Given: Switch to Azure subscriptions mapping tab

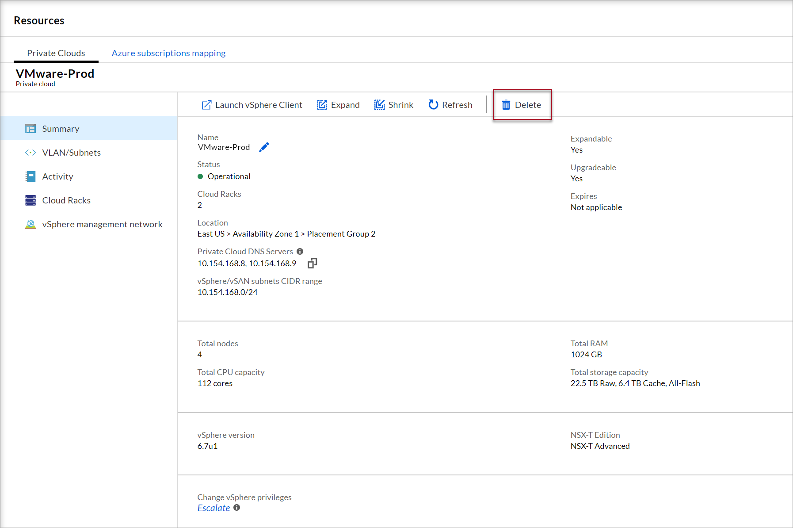Looking at the screenshot, I should [x=168, y=53].
